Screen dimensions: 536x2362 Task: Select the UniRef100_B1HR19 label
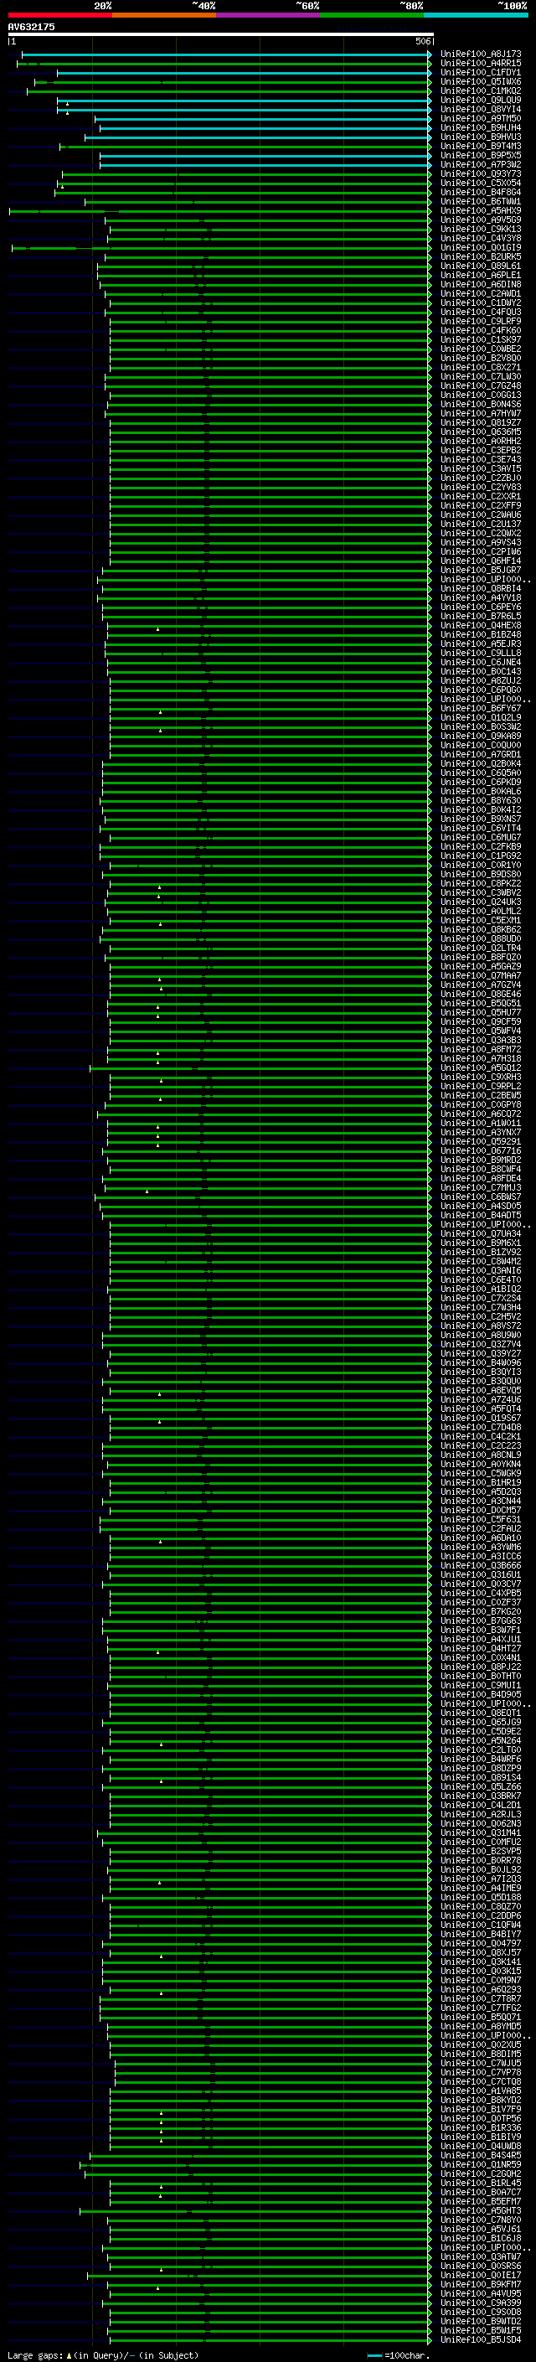point(480,1483)
